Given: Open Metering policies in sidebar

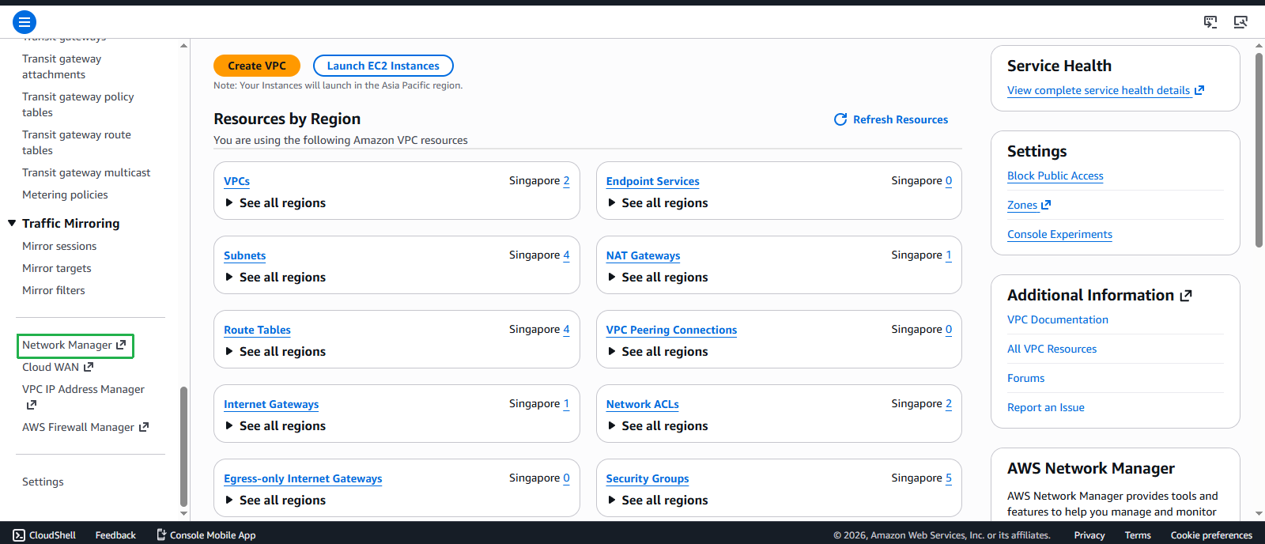Looking at the screenshot, I should point(65,195).
